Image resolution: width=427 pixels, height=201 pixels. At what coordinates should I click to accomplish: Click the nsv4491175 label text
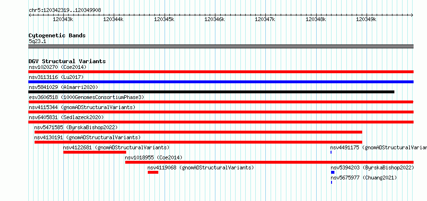coord(379,147)
